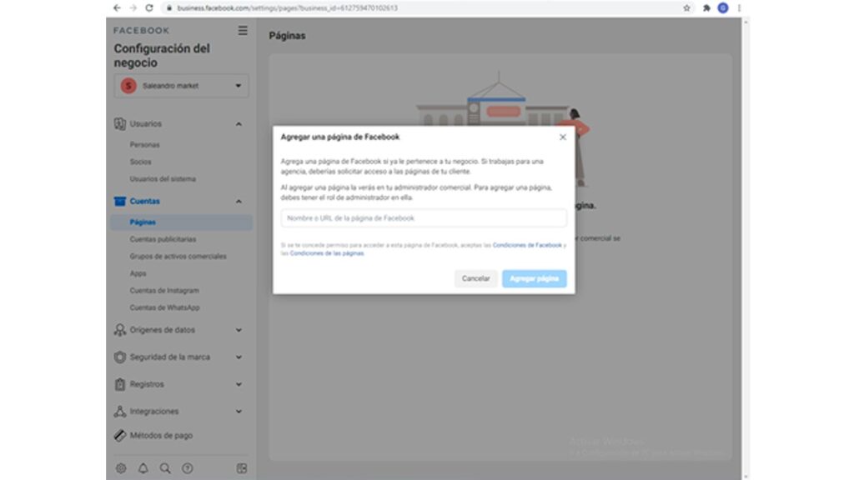Click the Agregar página button
This screenshot has width=854, height=480.
[534, 278]
